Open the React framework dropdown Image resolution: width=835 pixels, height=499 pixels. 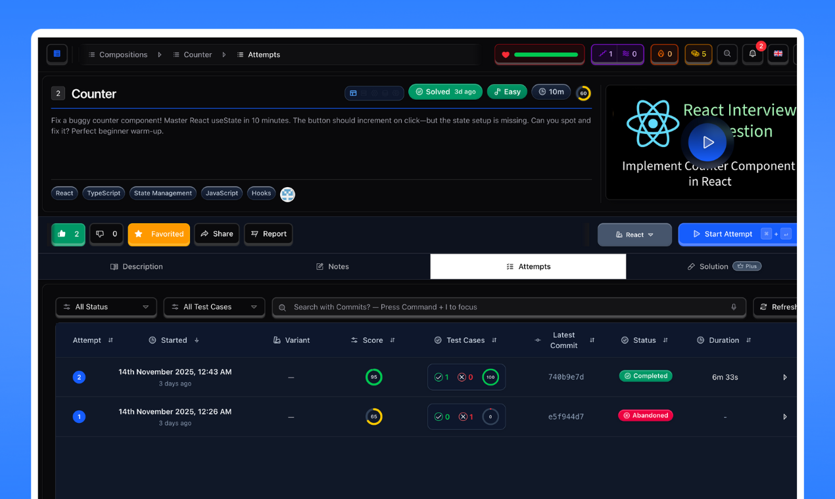634,234
